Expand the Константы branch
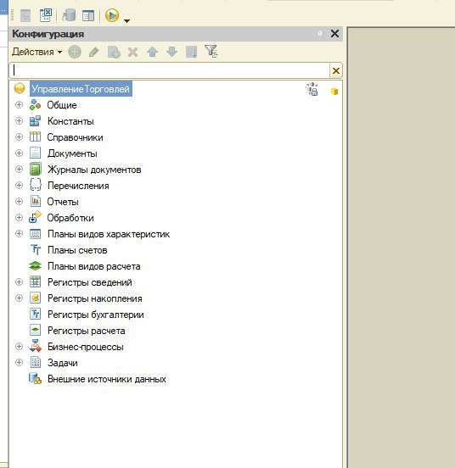This screenshot has width=455, height=468. (x=19, y=121)
